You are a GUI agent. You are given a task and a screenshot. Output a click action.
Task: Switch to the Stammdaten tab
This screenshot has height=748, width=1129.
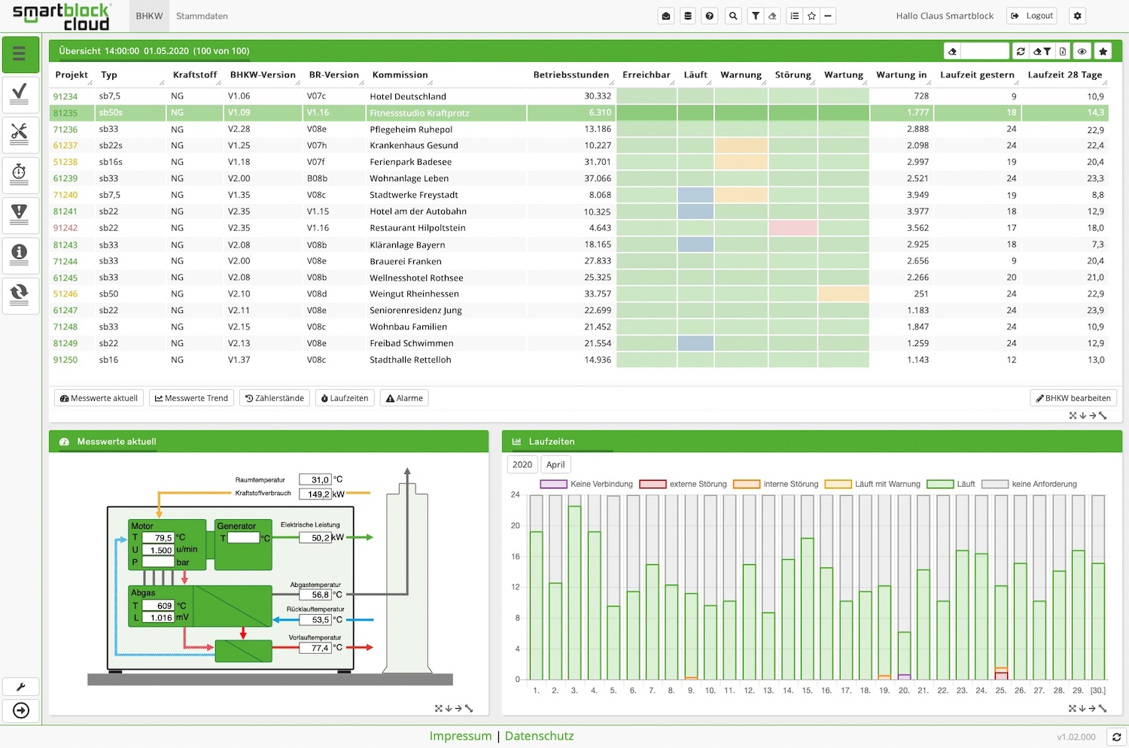pyautogui.click(x=202, y=16)
